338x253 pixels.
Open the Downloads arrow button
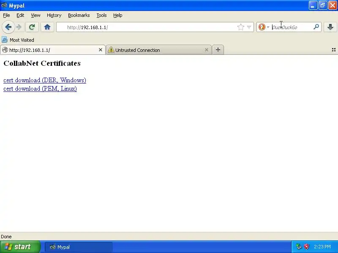point(330,27)
